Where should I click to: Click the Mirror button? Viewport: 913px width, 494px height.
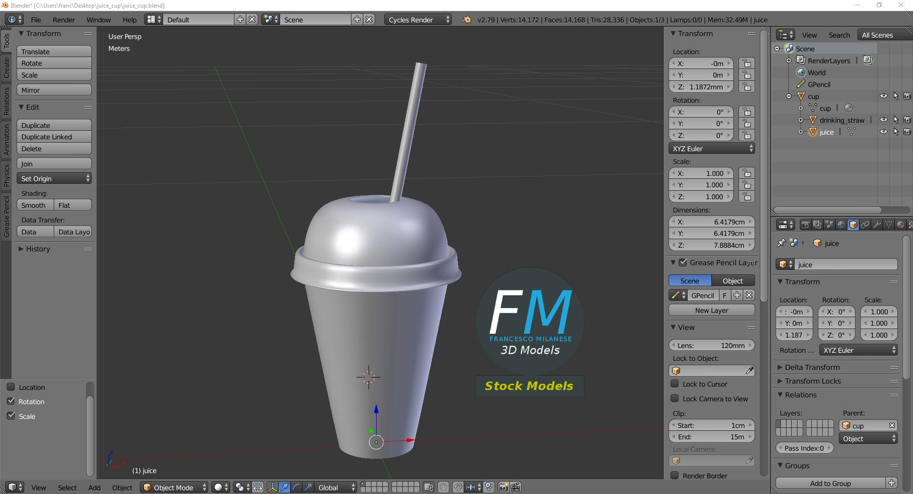[54, 90]
